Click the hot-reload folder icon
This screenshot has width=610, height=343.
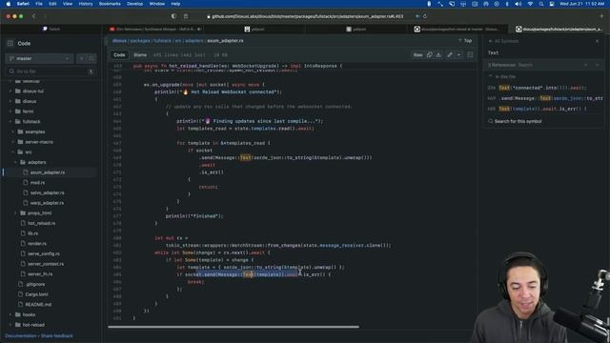tap(18, 325)
